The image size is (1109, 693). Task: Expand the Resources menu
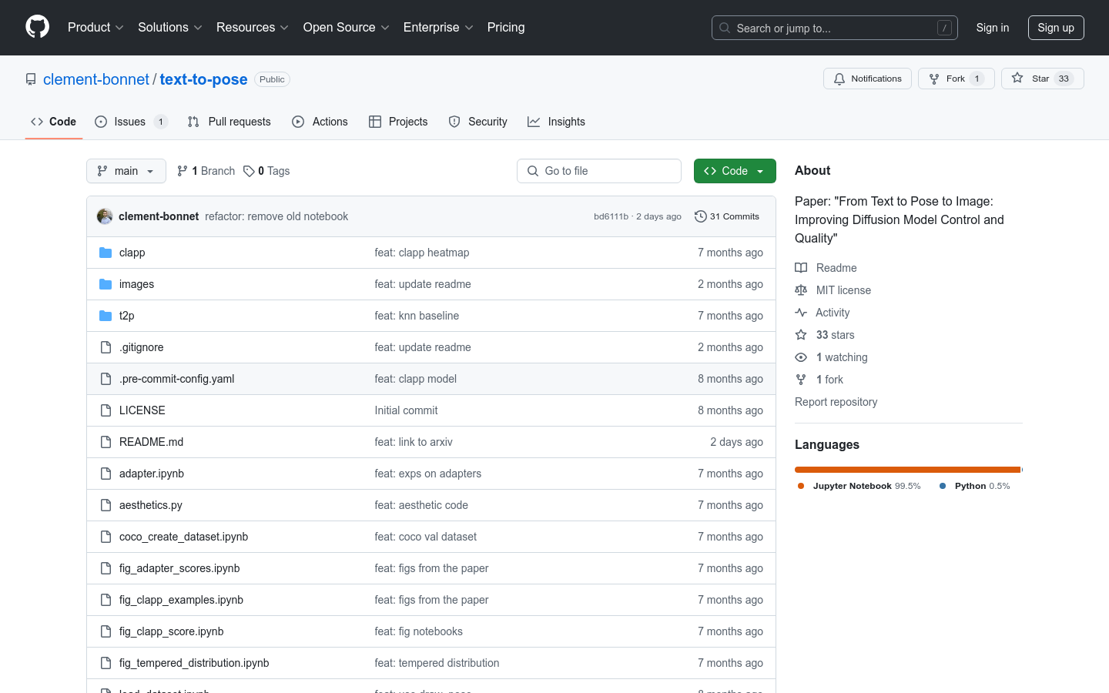click(x=253, y=27)
